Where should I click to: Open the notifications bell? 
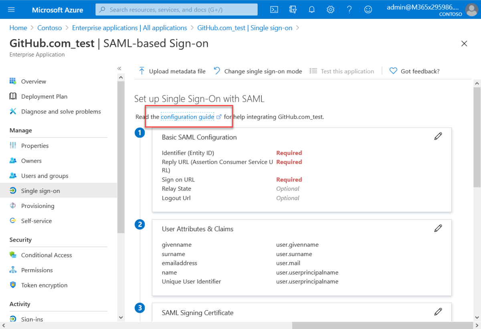(311, 10)
